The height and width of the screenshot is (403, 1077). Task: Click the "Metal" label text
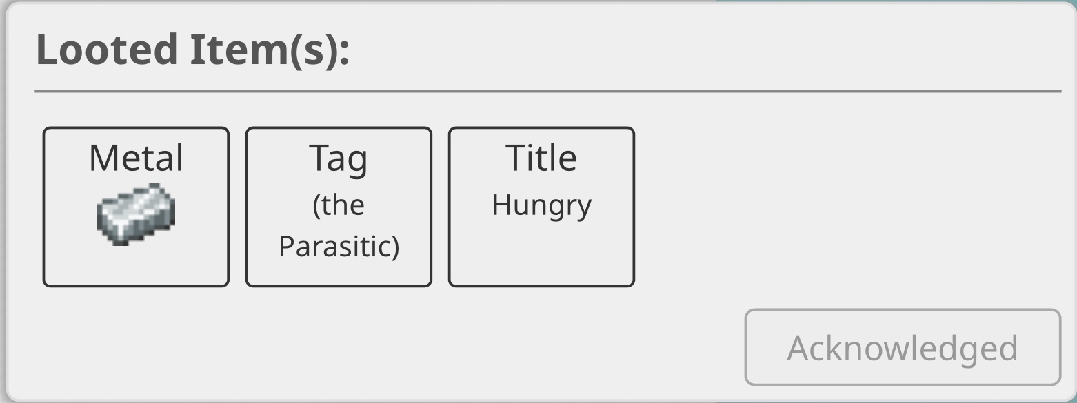pyautogui.click(x=136, y=158)
